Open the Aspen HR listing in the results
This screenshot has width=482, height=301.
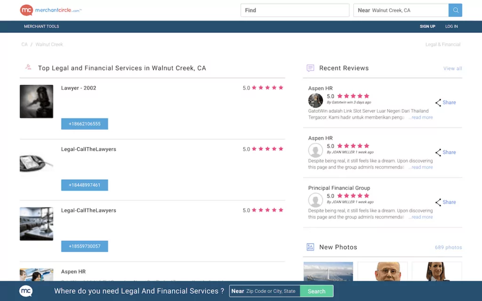tap(73, 271)
